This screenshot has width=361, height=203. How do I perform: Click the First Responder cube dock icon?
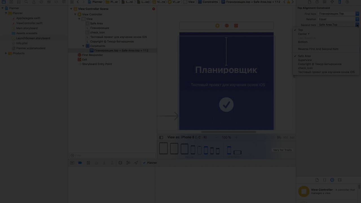(226, 26)
